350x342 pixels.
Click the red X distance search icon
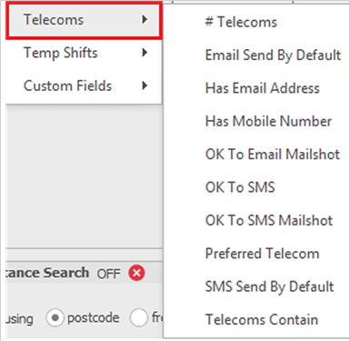(x=136, y=273)
